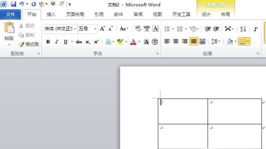The height and width of the screenshot is (149, 266).
Task: Toggle Underline formatting
Action: click(x=66, y=42)
